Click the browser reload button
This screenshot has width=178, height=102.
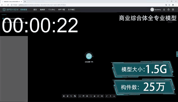click(x=8, y=5)
